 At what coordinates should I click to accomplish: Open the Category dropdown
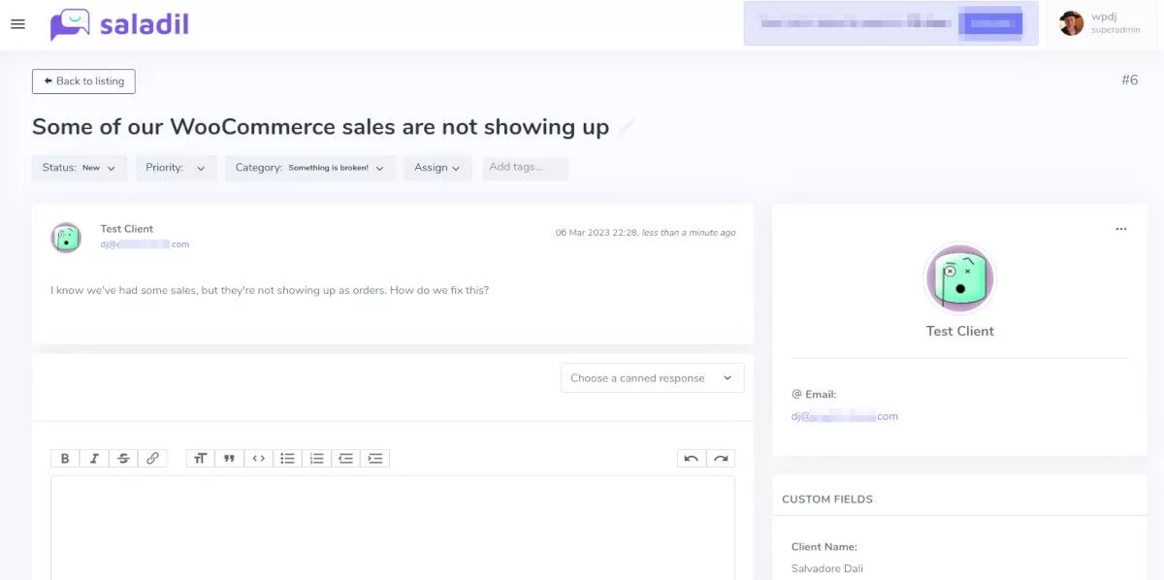pos(310,168)
